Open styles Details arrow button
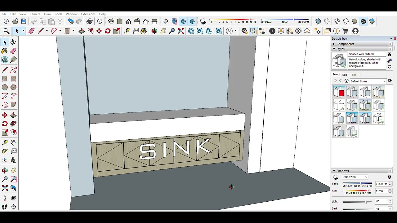The width and height of the screenshot is (397, 223). 390,81
